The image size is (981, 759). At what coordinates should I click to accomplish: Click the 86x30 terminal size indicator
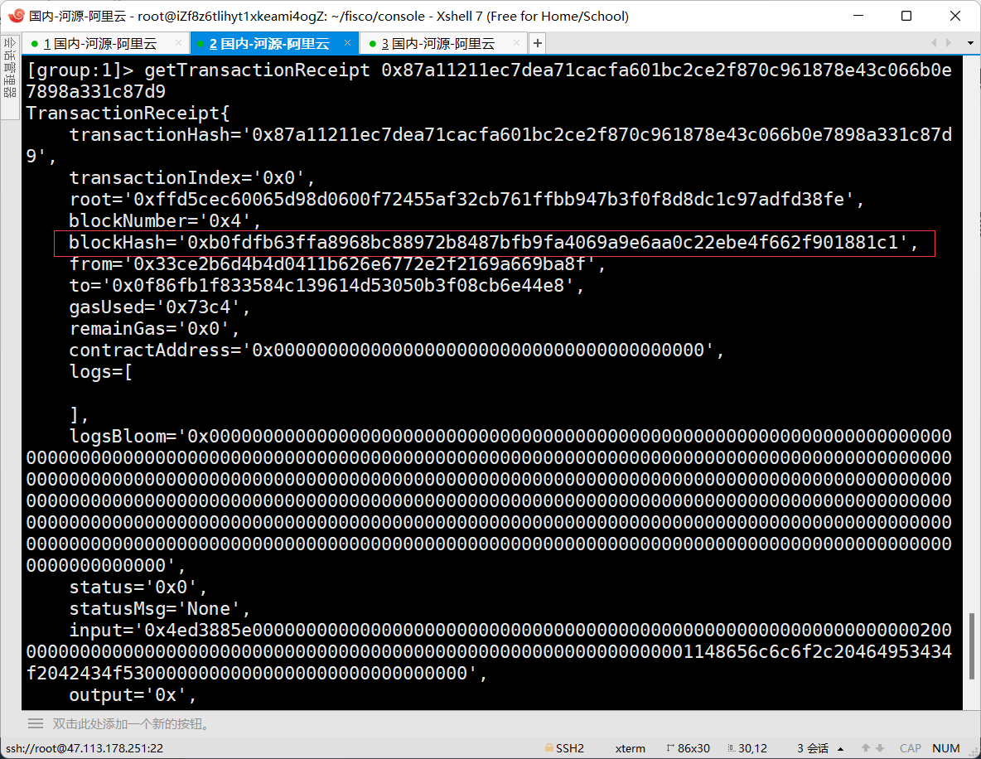(x=687, y=748)
